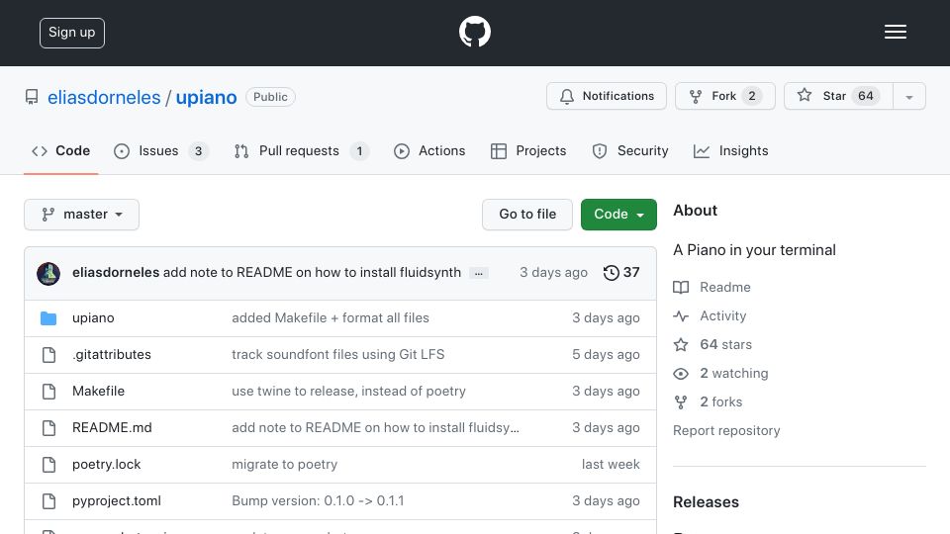The height and width of the screenshot is (534, 950).
Task: Open commit 'Bump version: 0.1.0 -> 0.1.1'
Action: 318,500
